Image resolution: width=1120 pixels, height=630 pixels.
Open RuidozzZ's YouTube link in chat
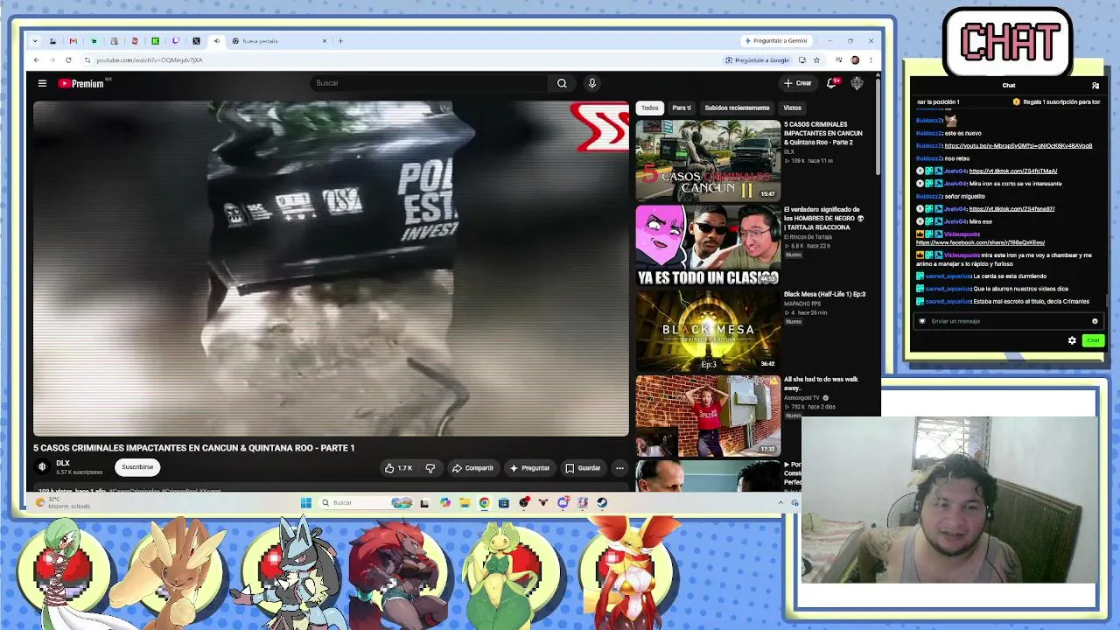click(x=1018, y=146)
